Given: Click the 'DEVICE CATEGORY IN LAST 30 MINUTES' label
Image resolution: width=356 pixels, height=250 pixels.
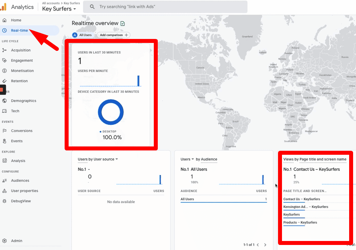Looking at the screenshot, I should [109, 92].
